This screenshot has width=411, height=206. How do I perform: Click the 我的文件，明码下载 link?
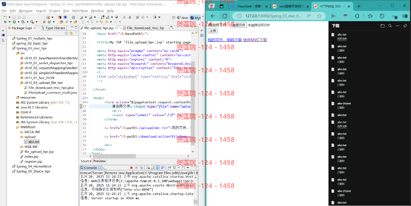click(x=225, y=40)
